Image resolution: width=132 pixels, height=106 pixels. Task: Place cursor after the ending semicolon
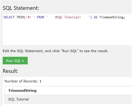point(125,17)
